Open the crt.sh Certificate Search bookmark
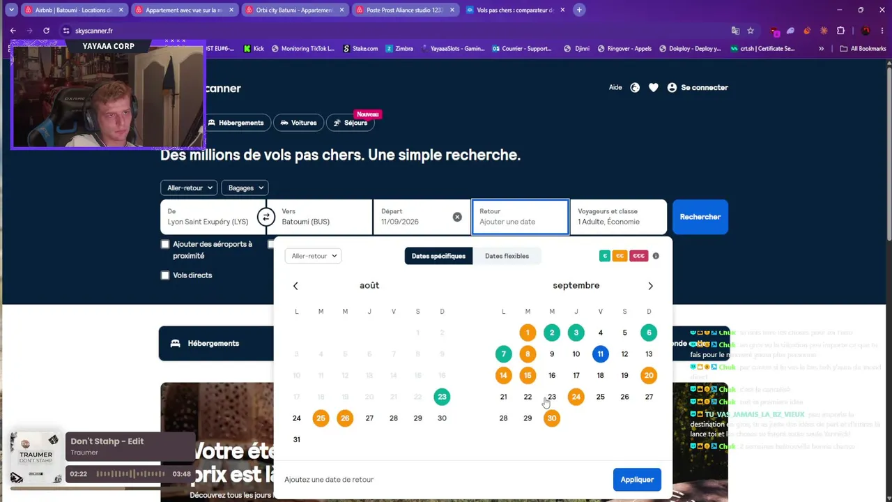Screen dimensions: 892x502 click(x=762, y=49)
